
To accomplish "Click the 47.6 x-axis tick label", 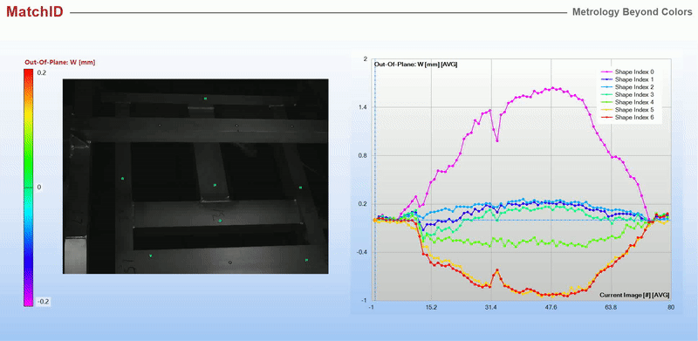I will point(551,308).
